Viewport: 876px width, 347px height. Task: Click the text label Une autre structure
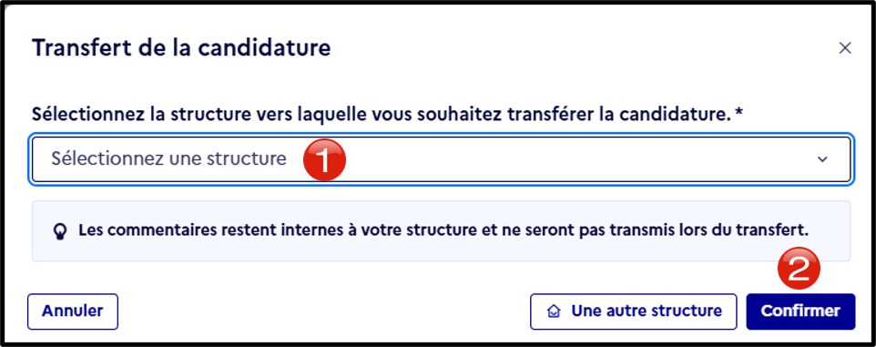647,311
